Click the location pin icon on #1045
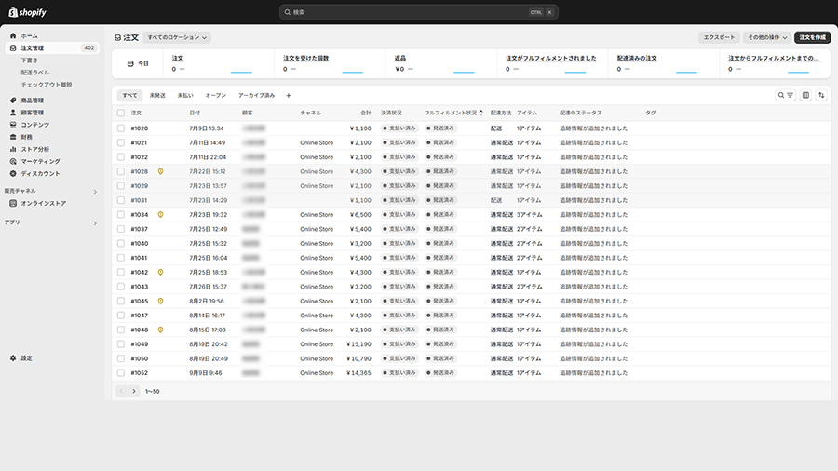The image size is (838, 471). (160, 302)
